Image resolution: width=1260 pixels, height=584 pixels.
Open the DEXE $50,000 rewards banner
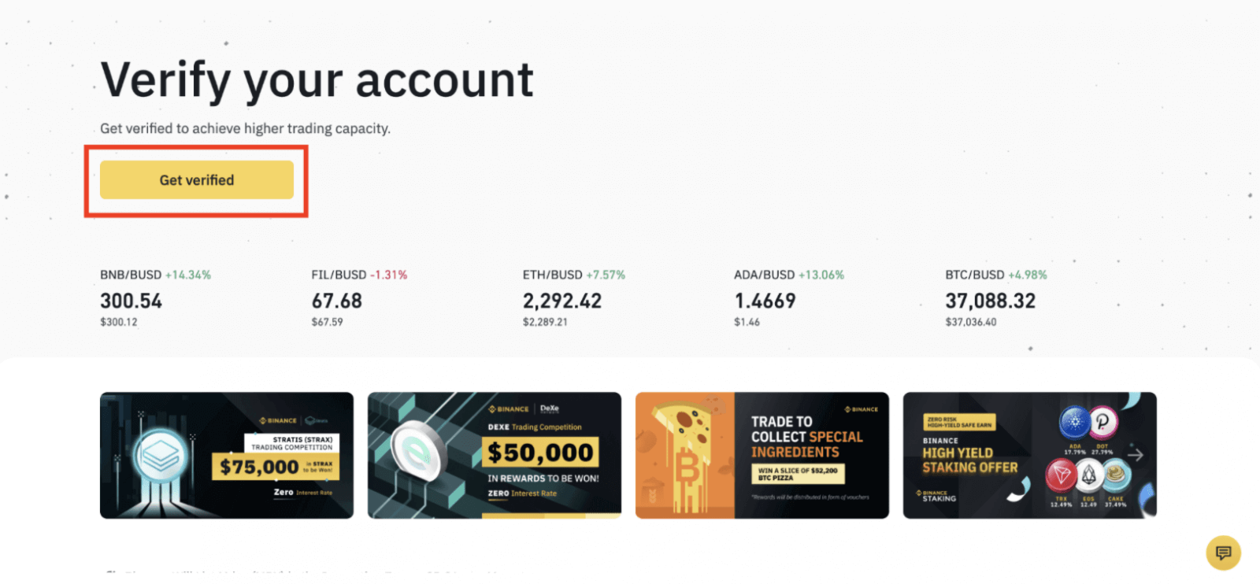coord(494,455)
